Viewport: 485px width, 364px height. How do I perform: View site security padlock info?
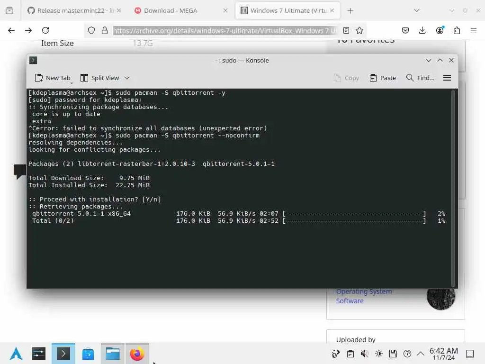tap(105, 30)
